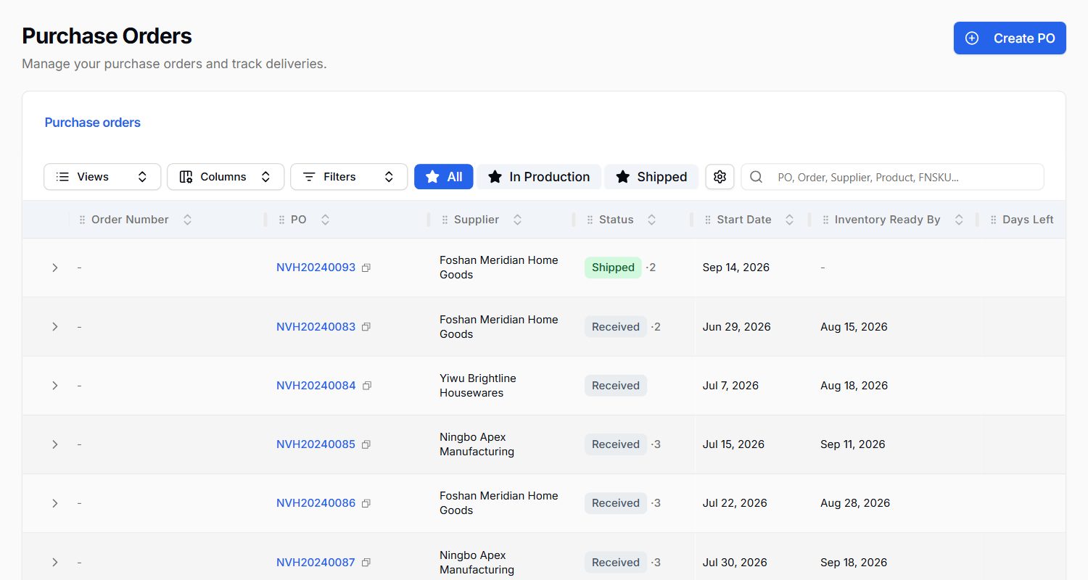Copy PO number NVH20240087 icon

pos(366,563)
